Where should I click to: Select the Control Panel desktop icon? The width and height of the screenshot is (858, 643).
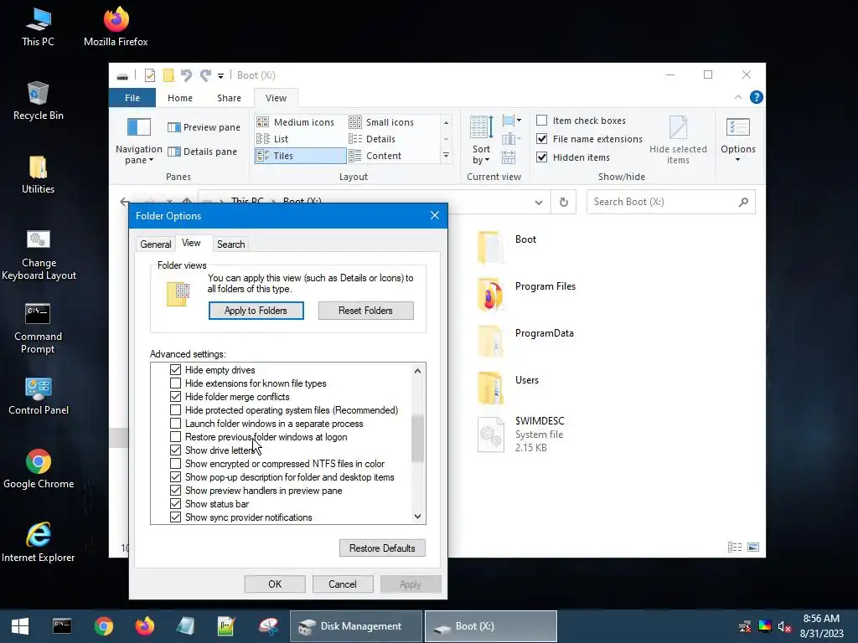pos(39,396)
